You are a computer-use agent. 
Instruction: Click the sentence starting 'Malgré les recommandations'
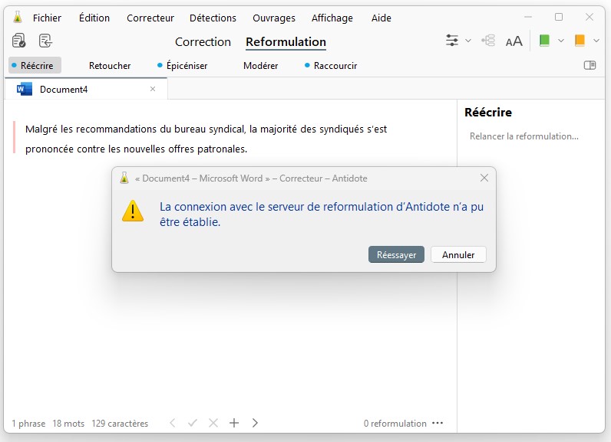206,139
